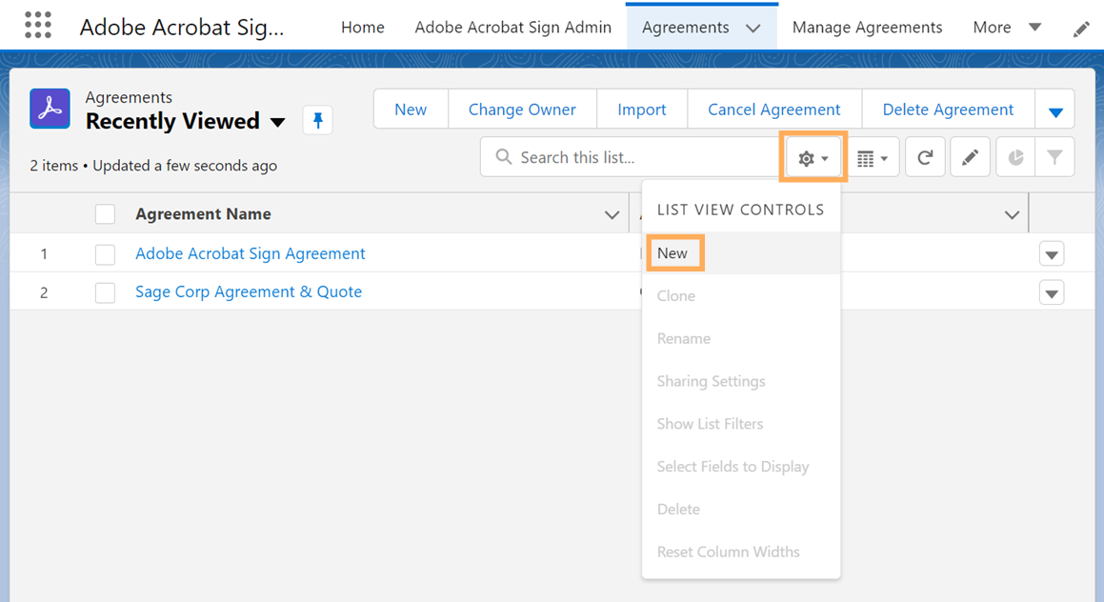This screenshot has height=602, width=1104.
Task: Refresh the agreements list
Action: 924,158
